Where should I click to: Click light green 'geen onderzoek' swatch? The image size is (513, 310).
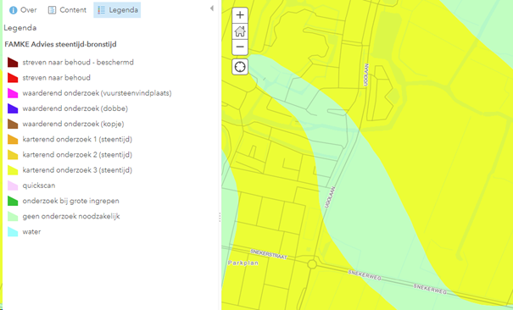(x=13, y=216)
